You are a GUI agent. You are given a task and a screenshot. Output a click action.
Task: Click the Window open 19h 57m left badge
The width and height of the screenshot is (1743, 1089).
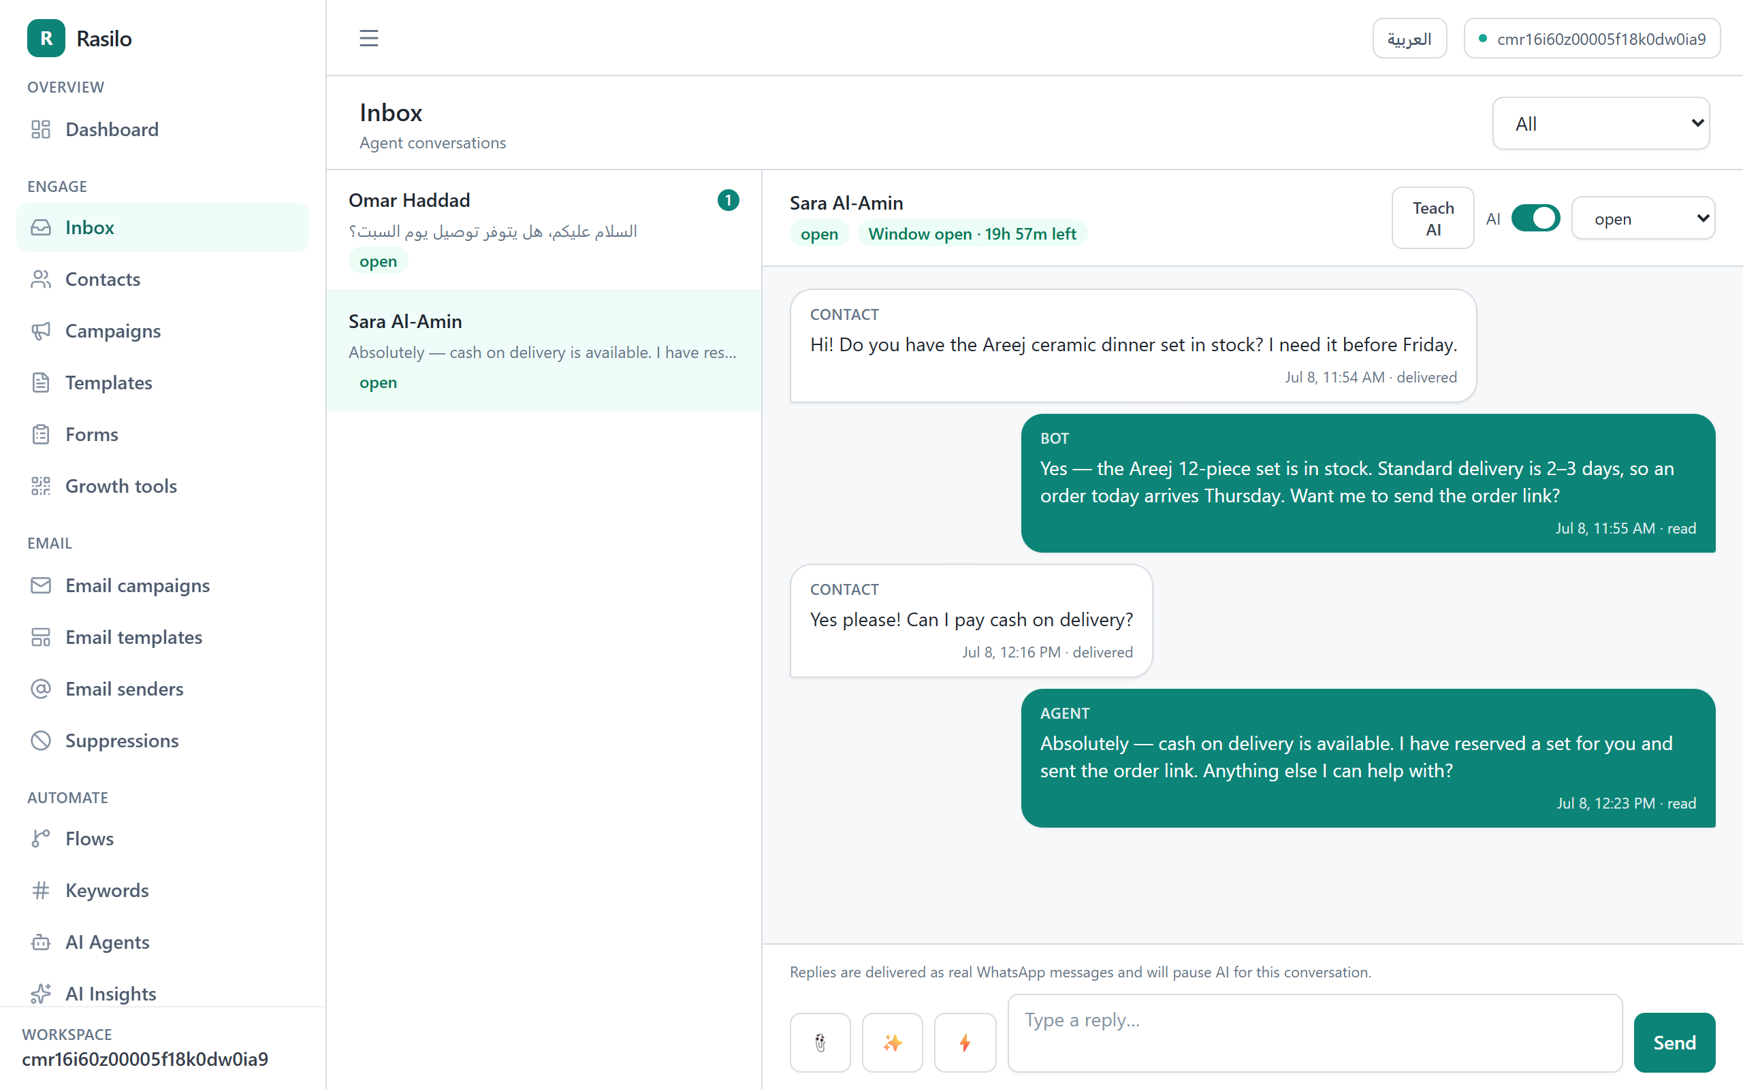[972, 234]
